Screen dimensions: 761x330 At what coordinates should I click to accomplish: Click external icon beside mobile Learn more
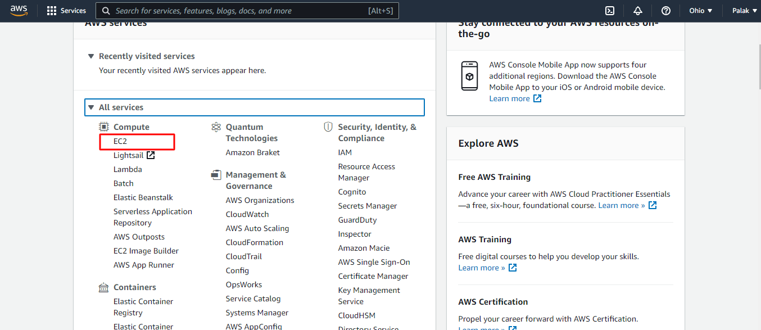[x=537, y=98]
